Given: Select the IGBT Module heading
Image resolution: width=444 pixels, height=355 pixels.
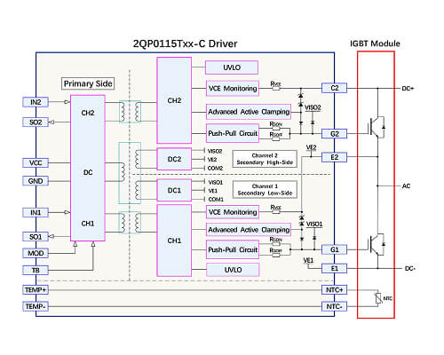Looking at the screenshot, I should click(375, 43).
